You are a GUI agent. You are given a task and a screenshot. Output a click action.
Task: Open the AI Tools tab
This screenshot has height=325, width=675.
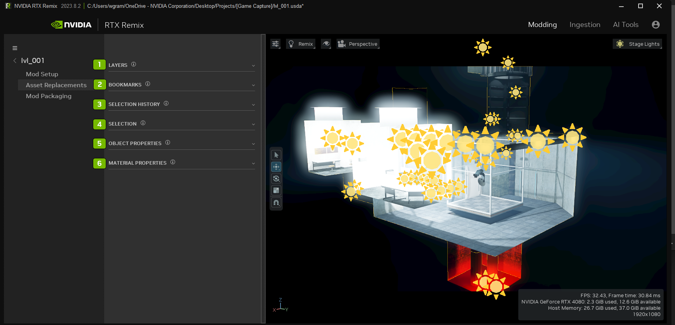626,25
